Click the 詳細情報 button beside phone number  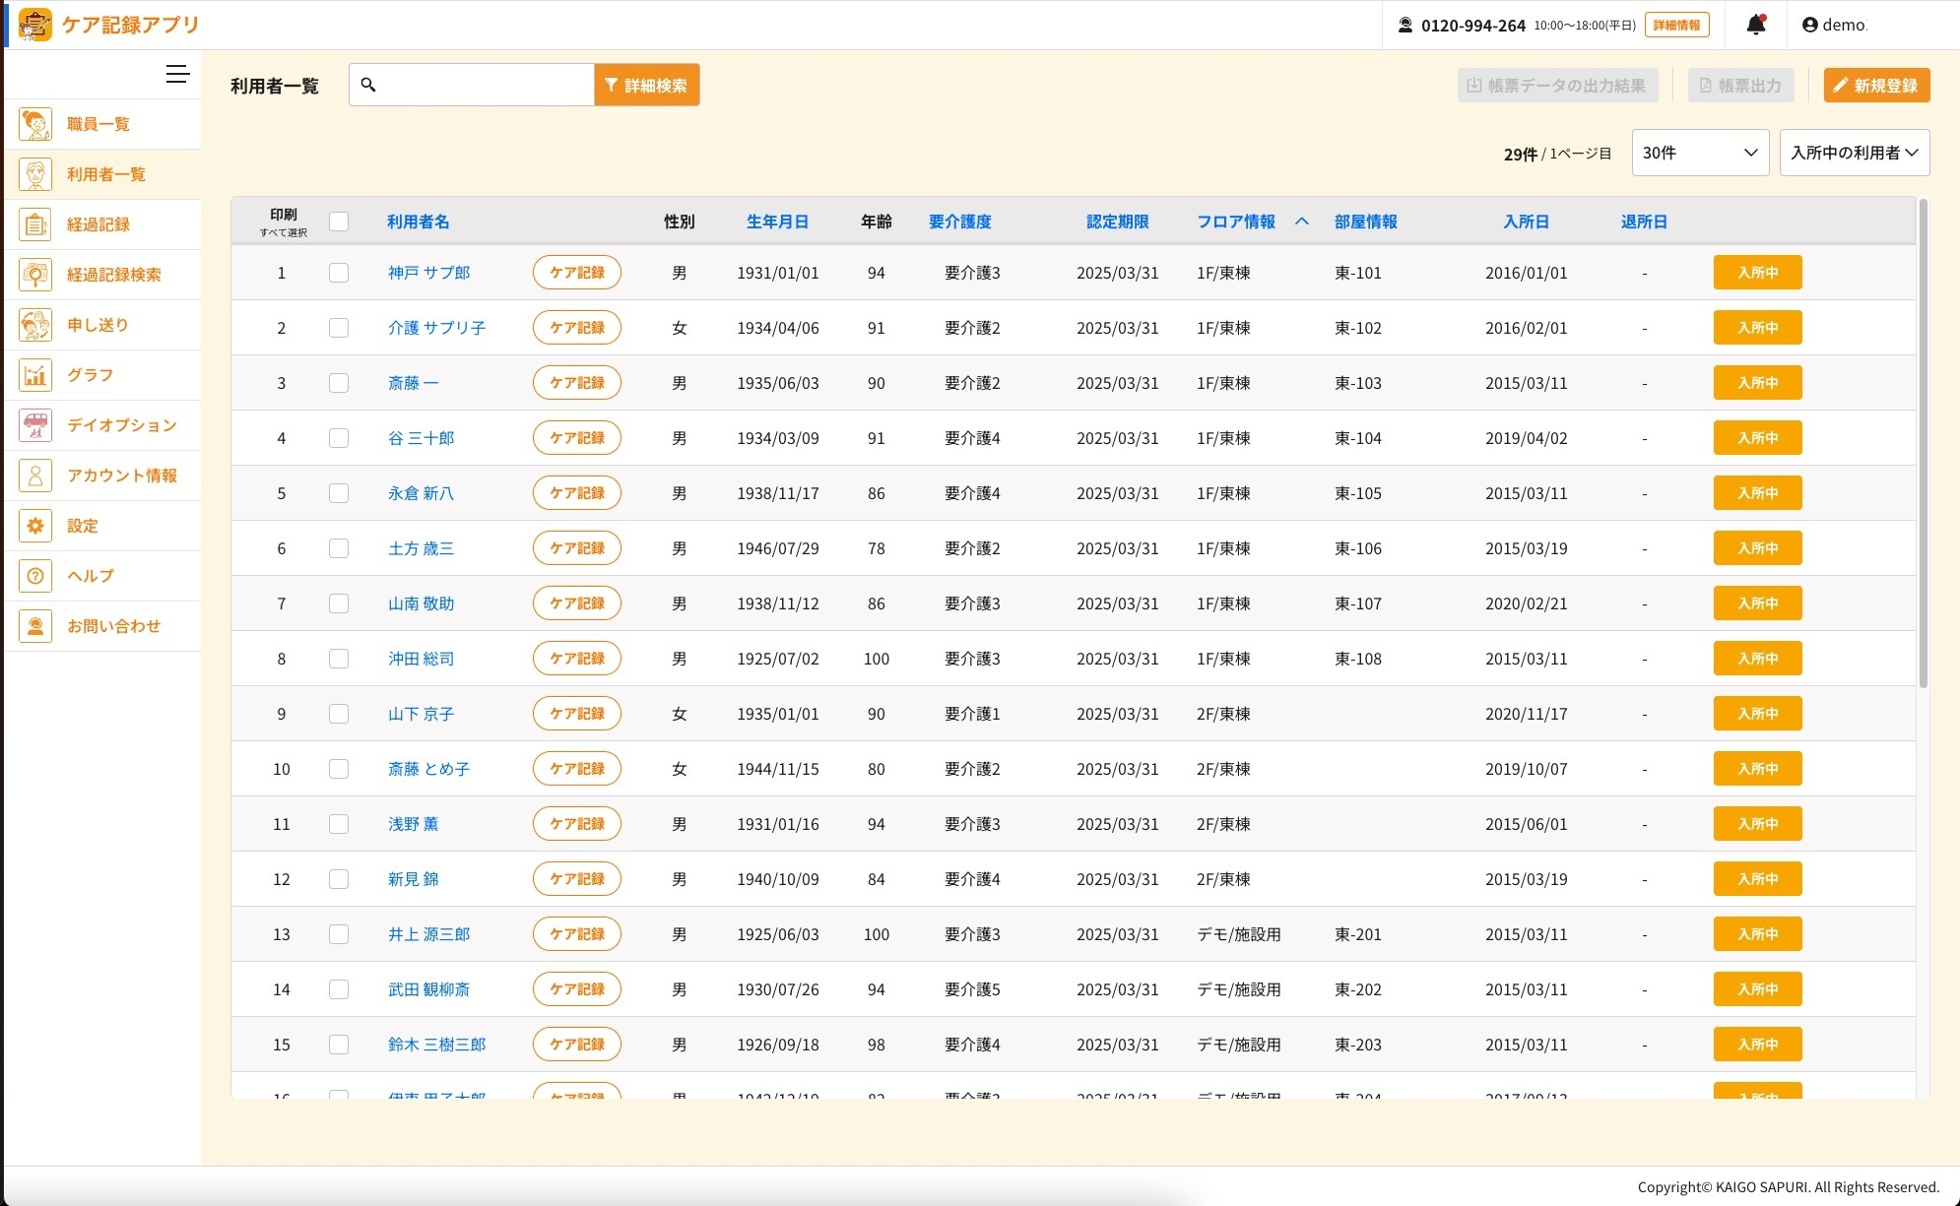1676,25
